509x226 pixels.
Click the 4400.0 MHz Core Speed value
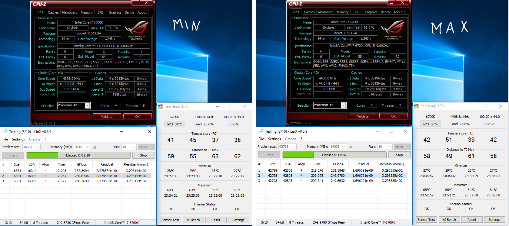click(x=328, y=78)
